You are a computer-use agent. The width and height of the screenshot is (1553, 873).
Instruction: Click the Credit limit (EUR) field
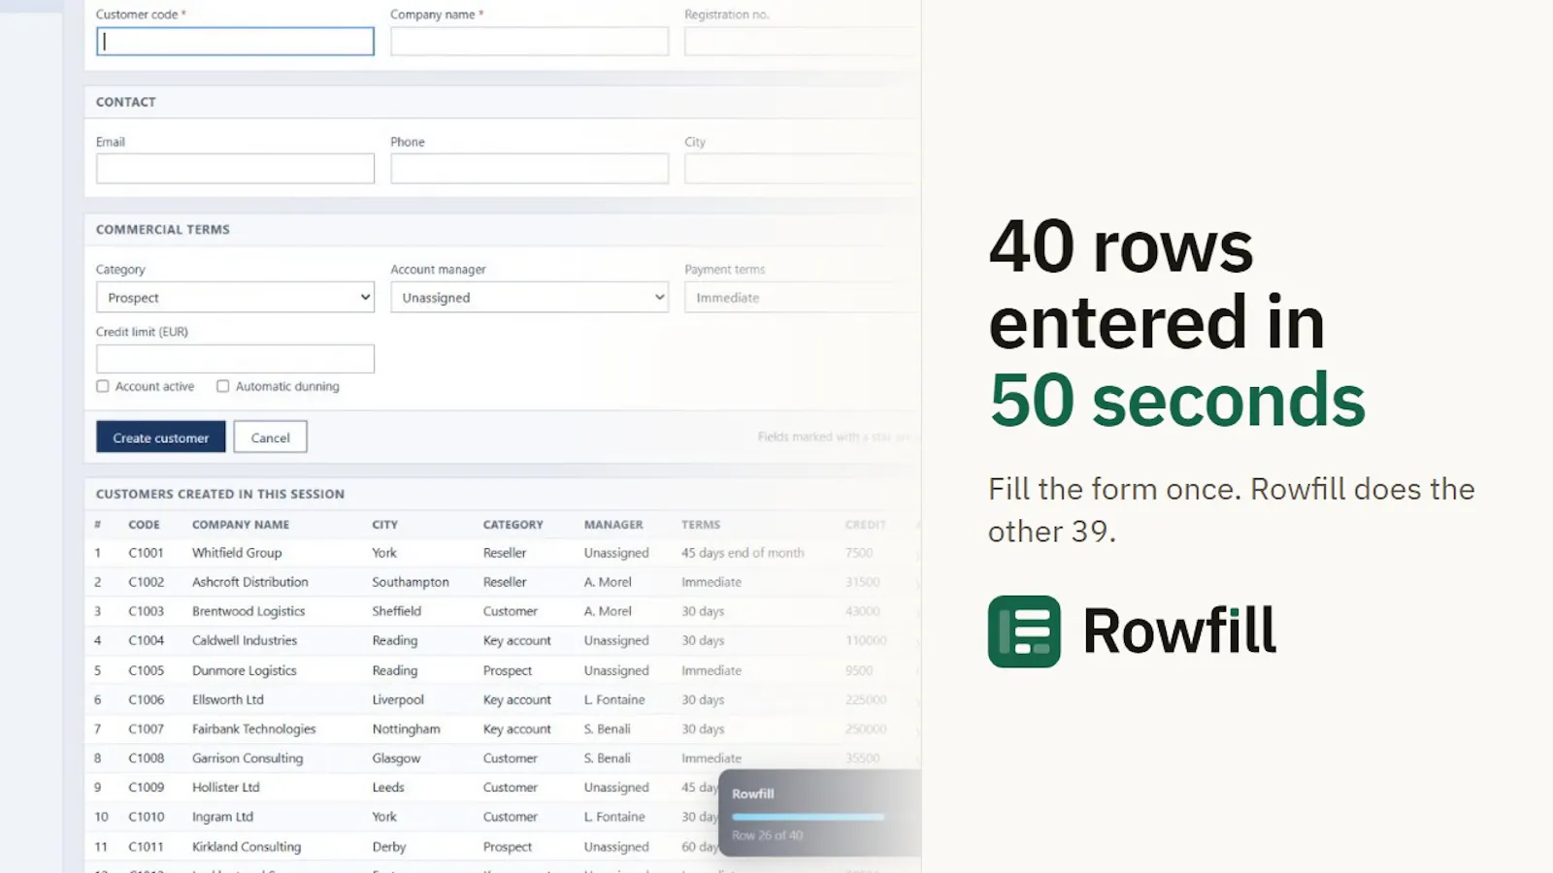235,359
